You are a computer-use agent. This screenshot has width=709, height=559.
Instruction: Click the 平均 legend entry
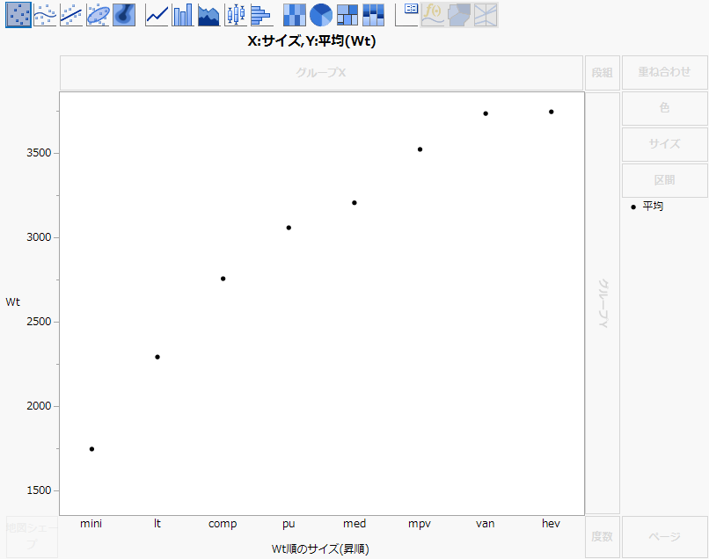point(647,207)
